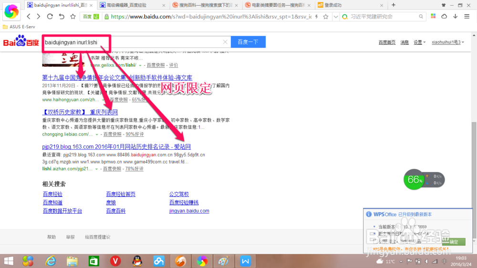Click the Baidu logo
The image size is (477, 268).
pyautogui.click(x=21, y=41)
